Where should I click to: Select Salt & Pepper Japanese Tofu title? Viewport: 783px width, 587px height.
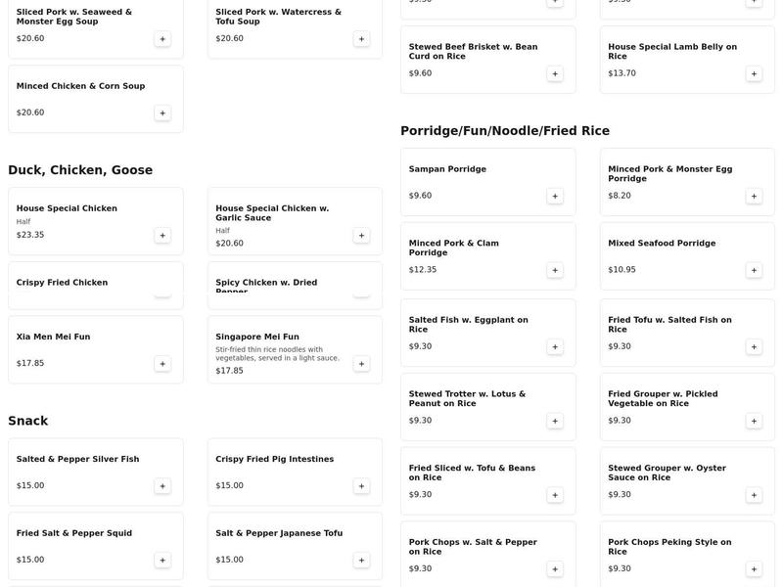pyautogui.click(x=279, y=533)
